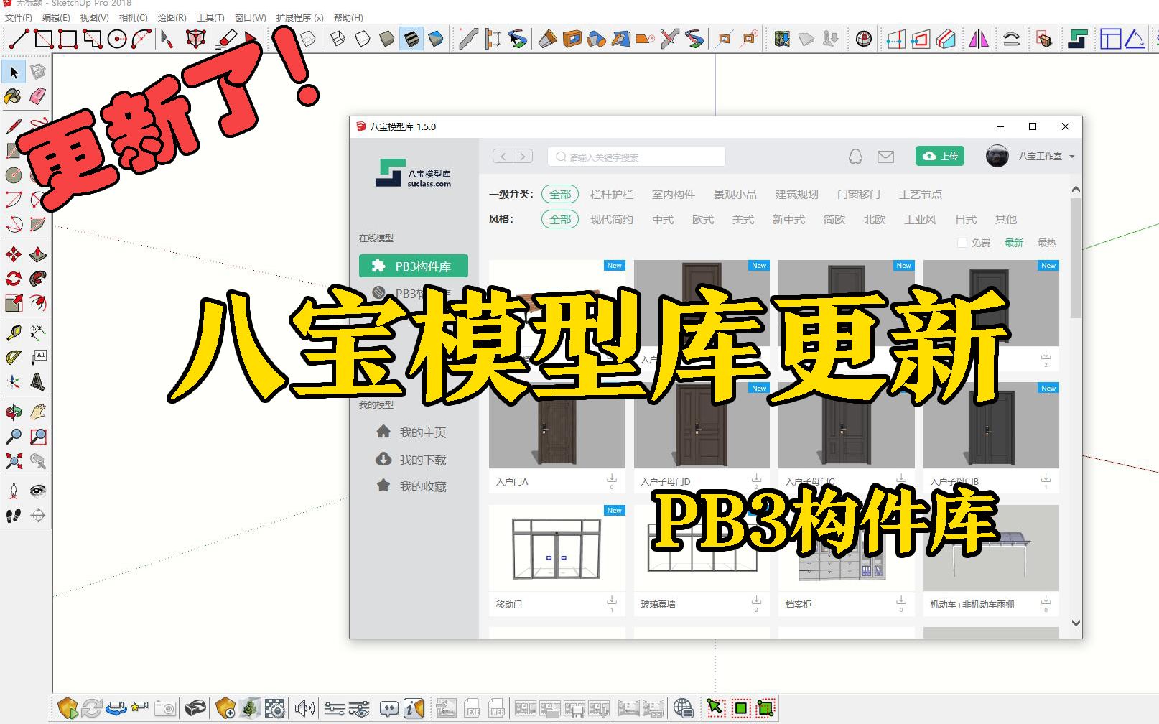This screenshot has width=1159, height=724.
Task: Switch to Hidden Line face style
Action: 363,39
